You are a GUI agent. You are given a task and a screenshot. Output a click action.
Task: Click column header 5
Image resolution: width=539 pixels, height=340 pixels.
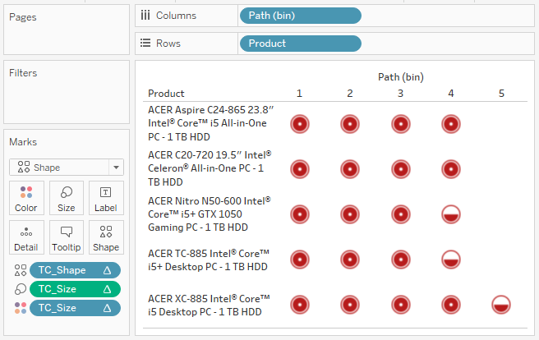pos(501,94)
